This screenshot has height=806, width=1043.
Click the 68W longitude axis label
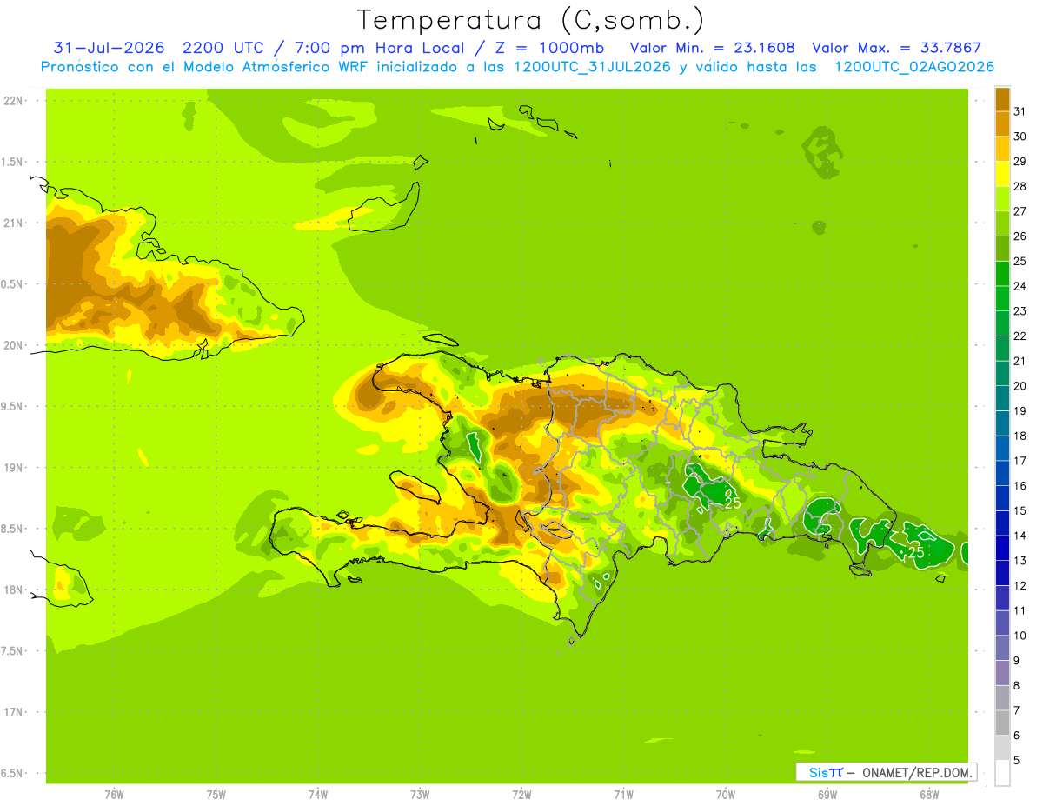point(929,794)
